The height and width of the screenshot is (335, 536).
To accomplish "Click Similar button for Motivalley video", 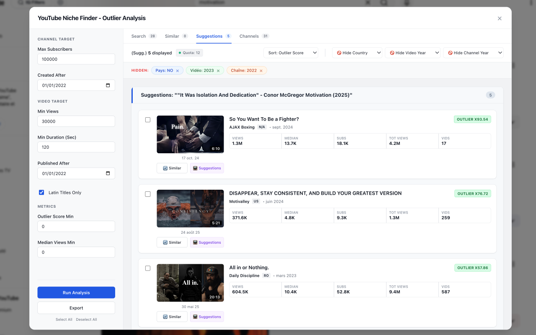I will click(172, 242).
